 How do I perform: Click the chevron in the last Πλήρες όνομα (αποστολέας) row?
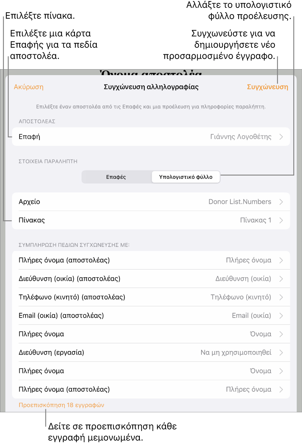click(x=281, y=389)
